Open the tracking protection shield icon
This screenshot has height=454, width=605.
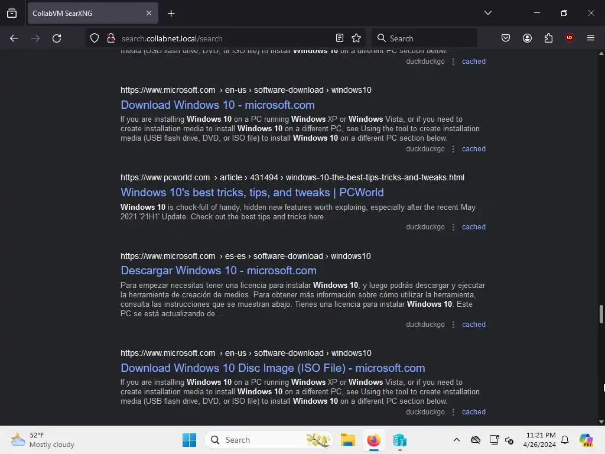(x=95, y=38)
